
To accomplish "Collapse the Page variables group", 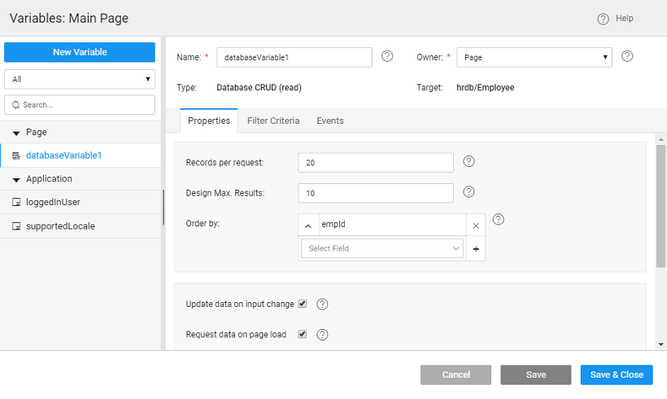I will pyautogui.click(x=16, y=133).
